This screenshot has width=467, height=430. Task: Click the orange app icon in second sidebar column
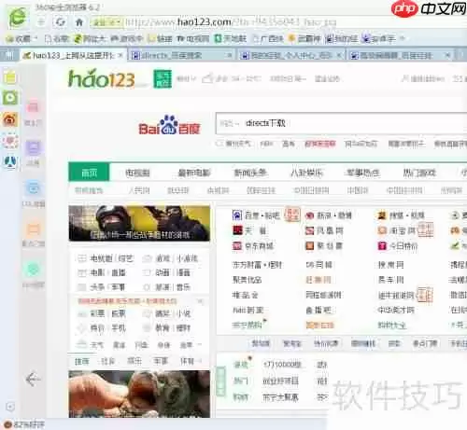pyautogui.click(x=33, y=229)
